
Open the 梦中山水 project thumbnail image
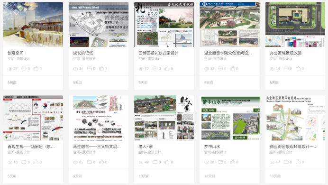click(230, 118)
